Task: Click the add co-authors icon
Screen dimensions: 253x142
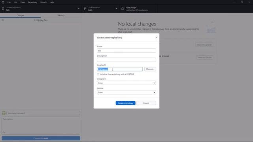Action: (4, 132)
